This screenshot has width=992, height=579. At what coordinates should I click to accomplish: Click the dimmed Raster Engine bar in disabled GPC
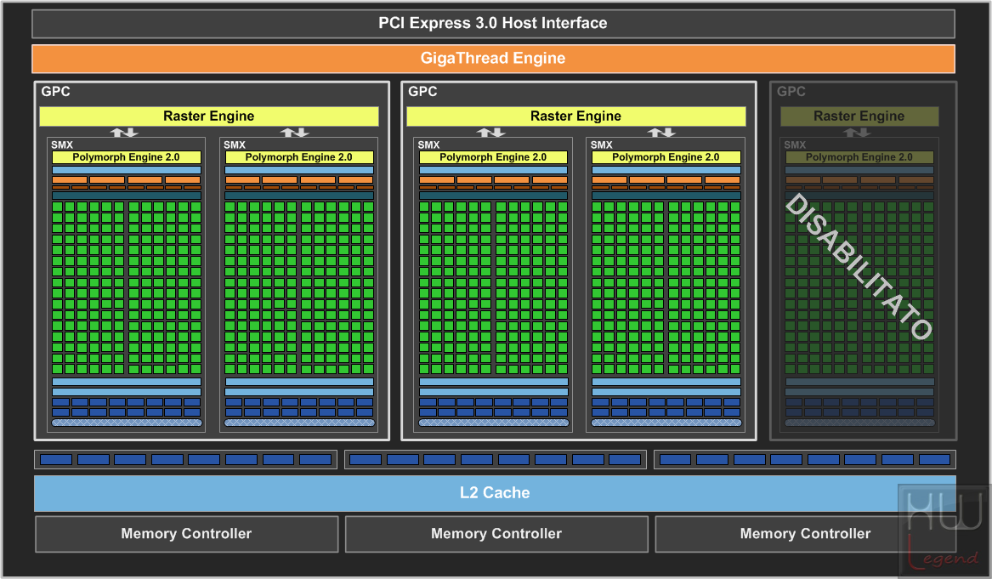[859, 116]
